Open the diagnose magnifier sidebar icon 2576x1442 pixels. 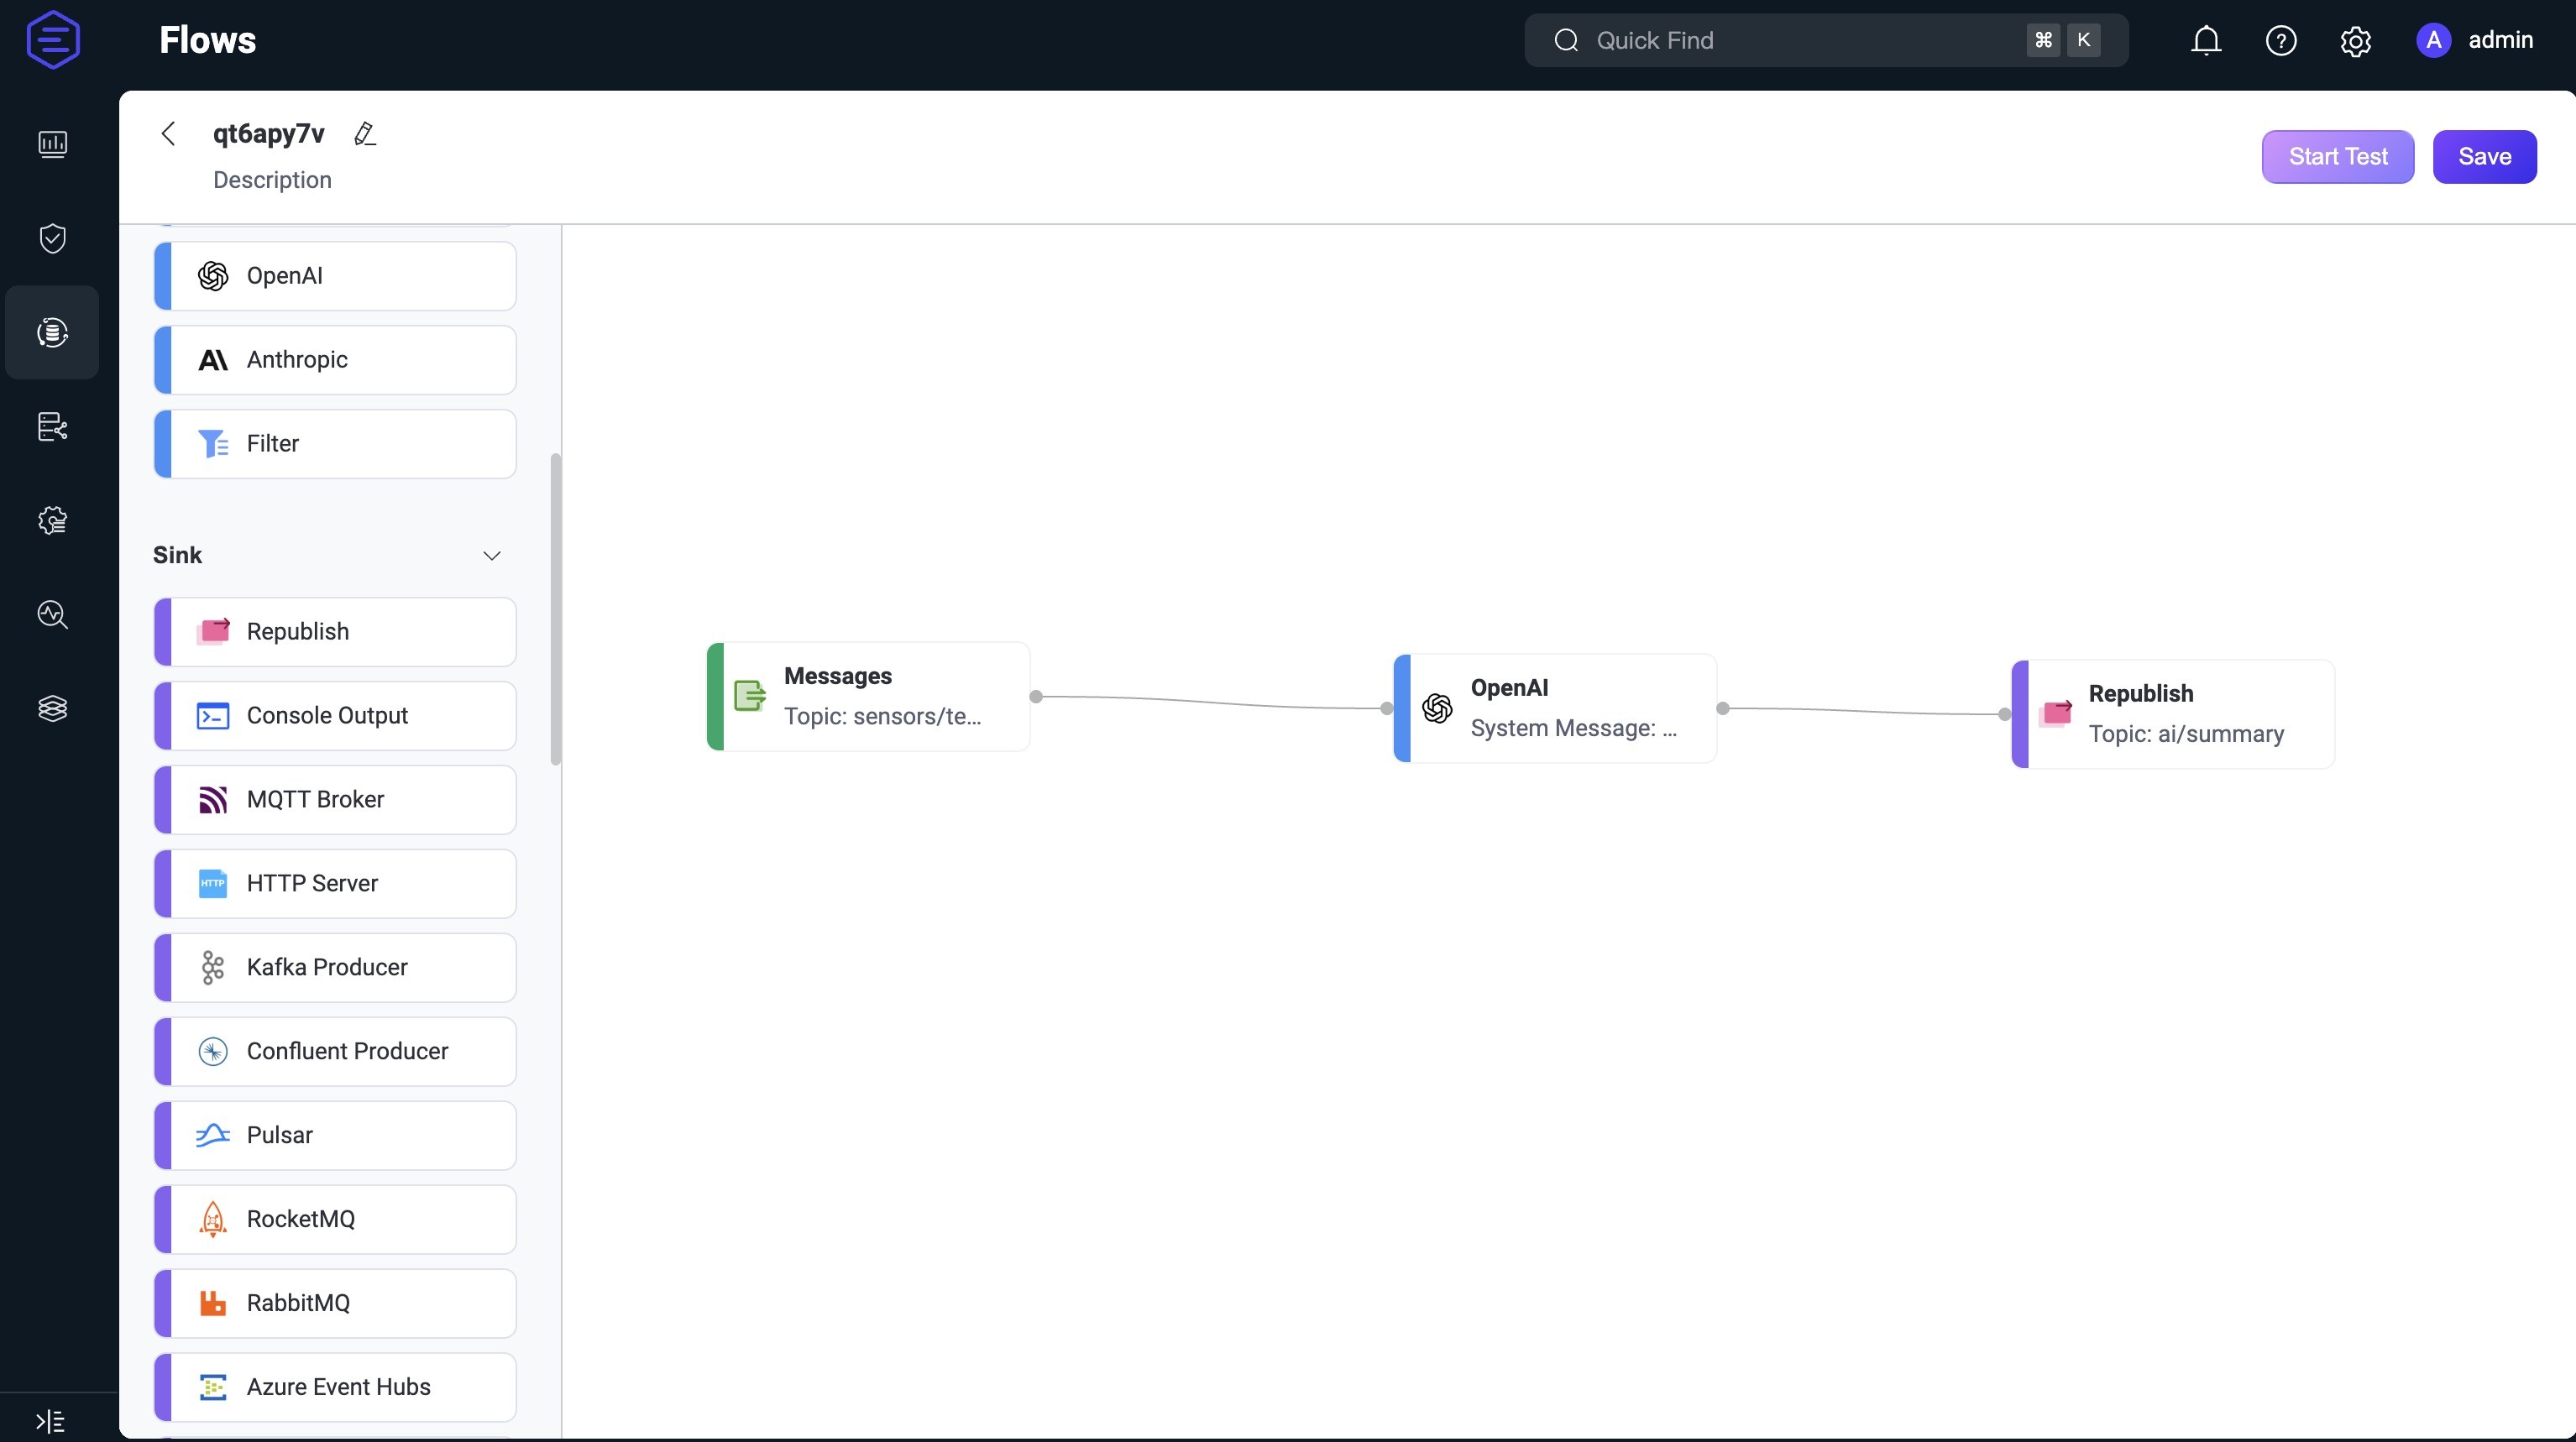click(52, 614)
